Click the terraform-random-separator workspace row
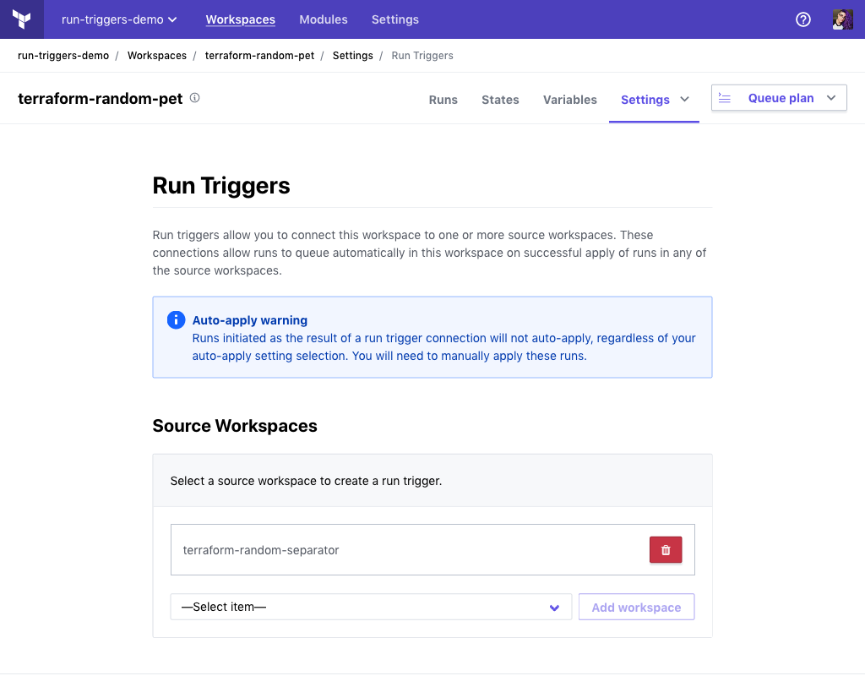Image resolution: width=865 pixels, height=676 pixels. (432, 549)
